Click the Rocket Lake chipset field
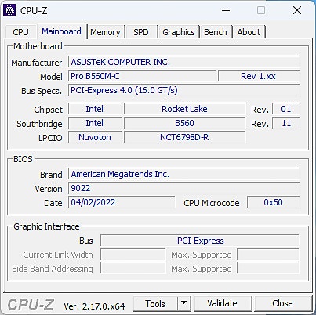 (184, 109)
